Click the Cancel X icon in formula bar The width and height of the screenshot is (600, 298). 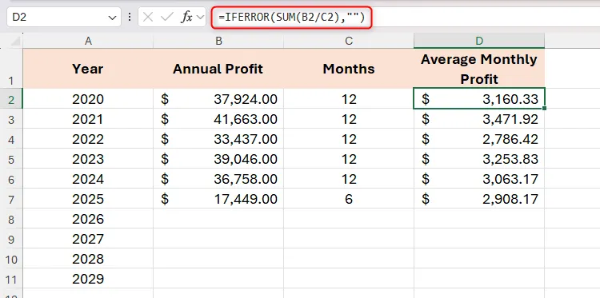coord(148,18)
